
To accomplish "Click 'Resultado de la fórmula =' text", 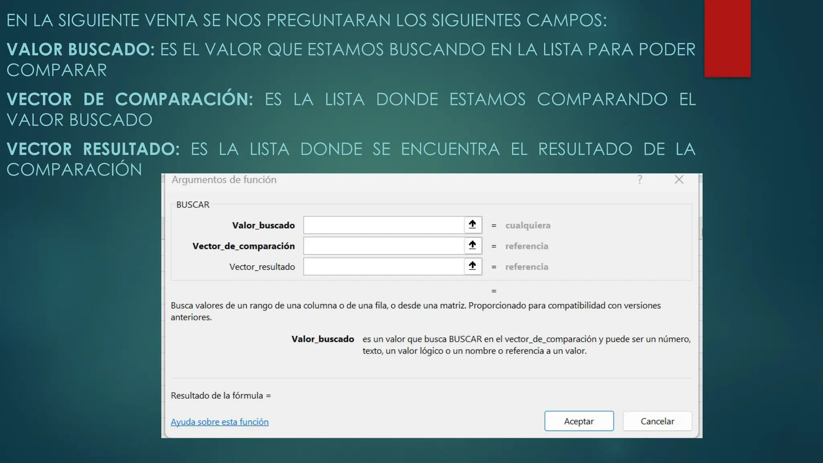I will (x=221, y=395).
